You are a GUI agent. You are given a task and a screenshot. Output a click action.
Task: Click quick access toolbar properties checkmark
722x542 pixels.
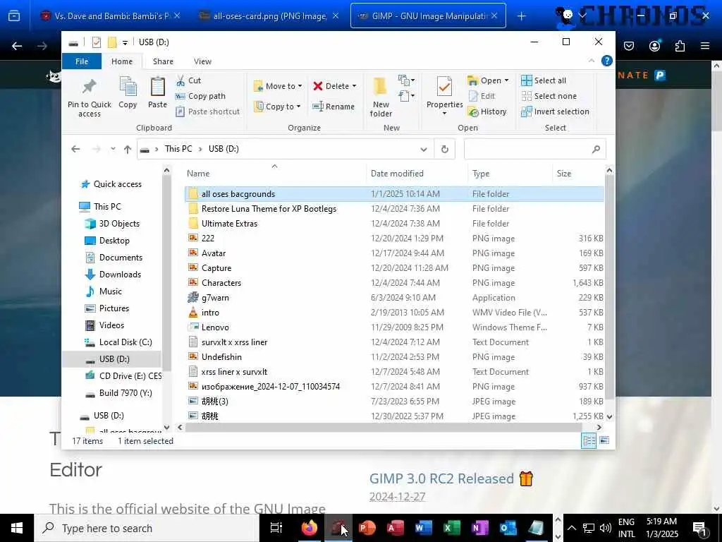pos(96,42)
